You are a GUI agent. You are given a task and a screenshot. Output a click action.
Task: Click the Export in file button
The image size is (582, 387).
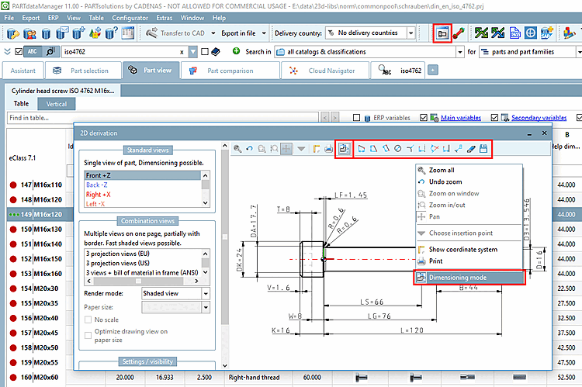click(239, 33)
